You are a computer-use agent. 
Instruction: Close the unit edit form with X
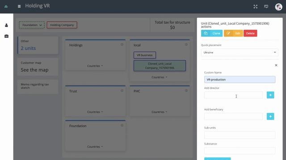point(276,65)
